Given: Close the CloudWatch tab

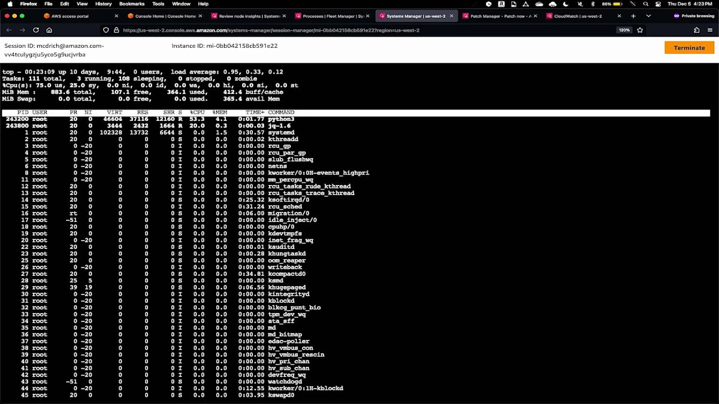Looking at the screenshot, I should [619, 16].
